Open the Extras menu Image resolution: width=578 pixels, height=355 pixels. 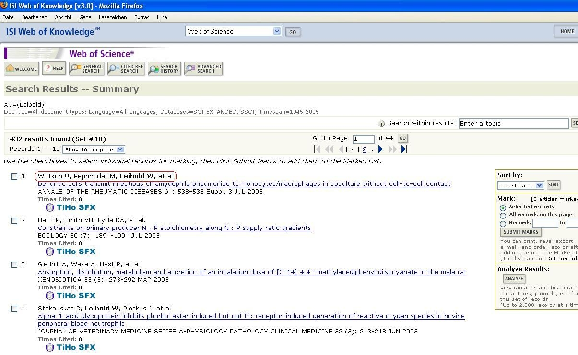[x=142, y=17]
